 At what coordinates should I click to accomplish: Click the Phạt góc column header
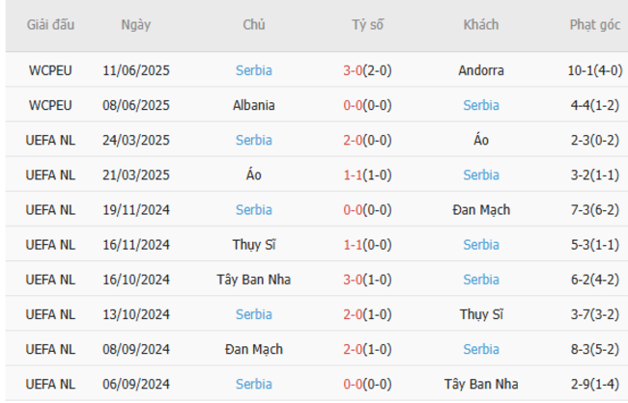click(x=594, y=25)
